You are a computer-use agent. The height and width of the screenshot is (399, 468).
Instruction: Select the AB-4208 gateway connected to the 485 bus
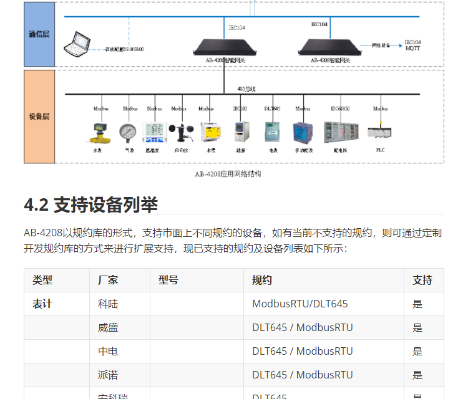225,47
